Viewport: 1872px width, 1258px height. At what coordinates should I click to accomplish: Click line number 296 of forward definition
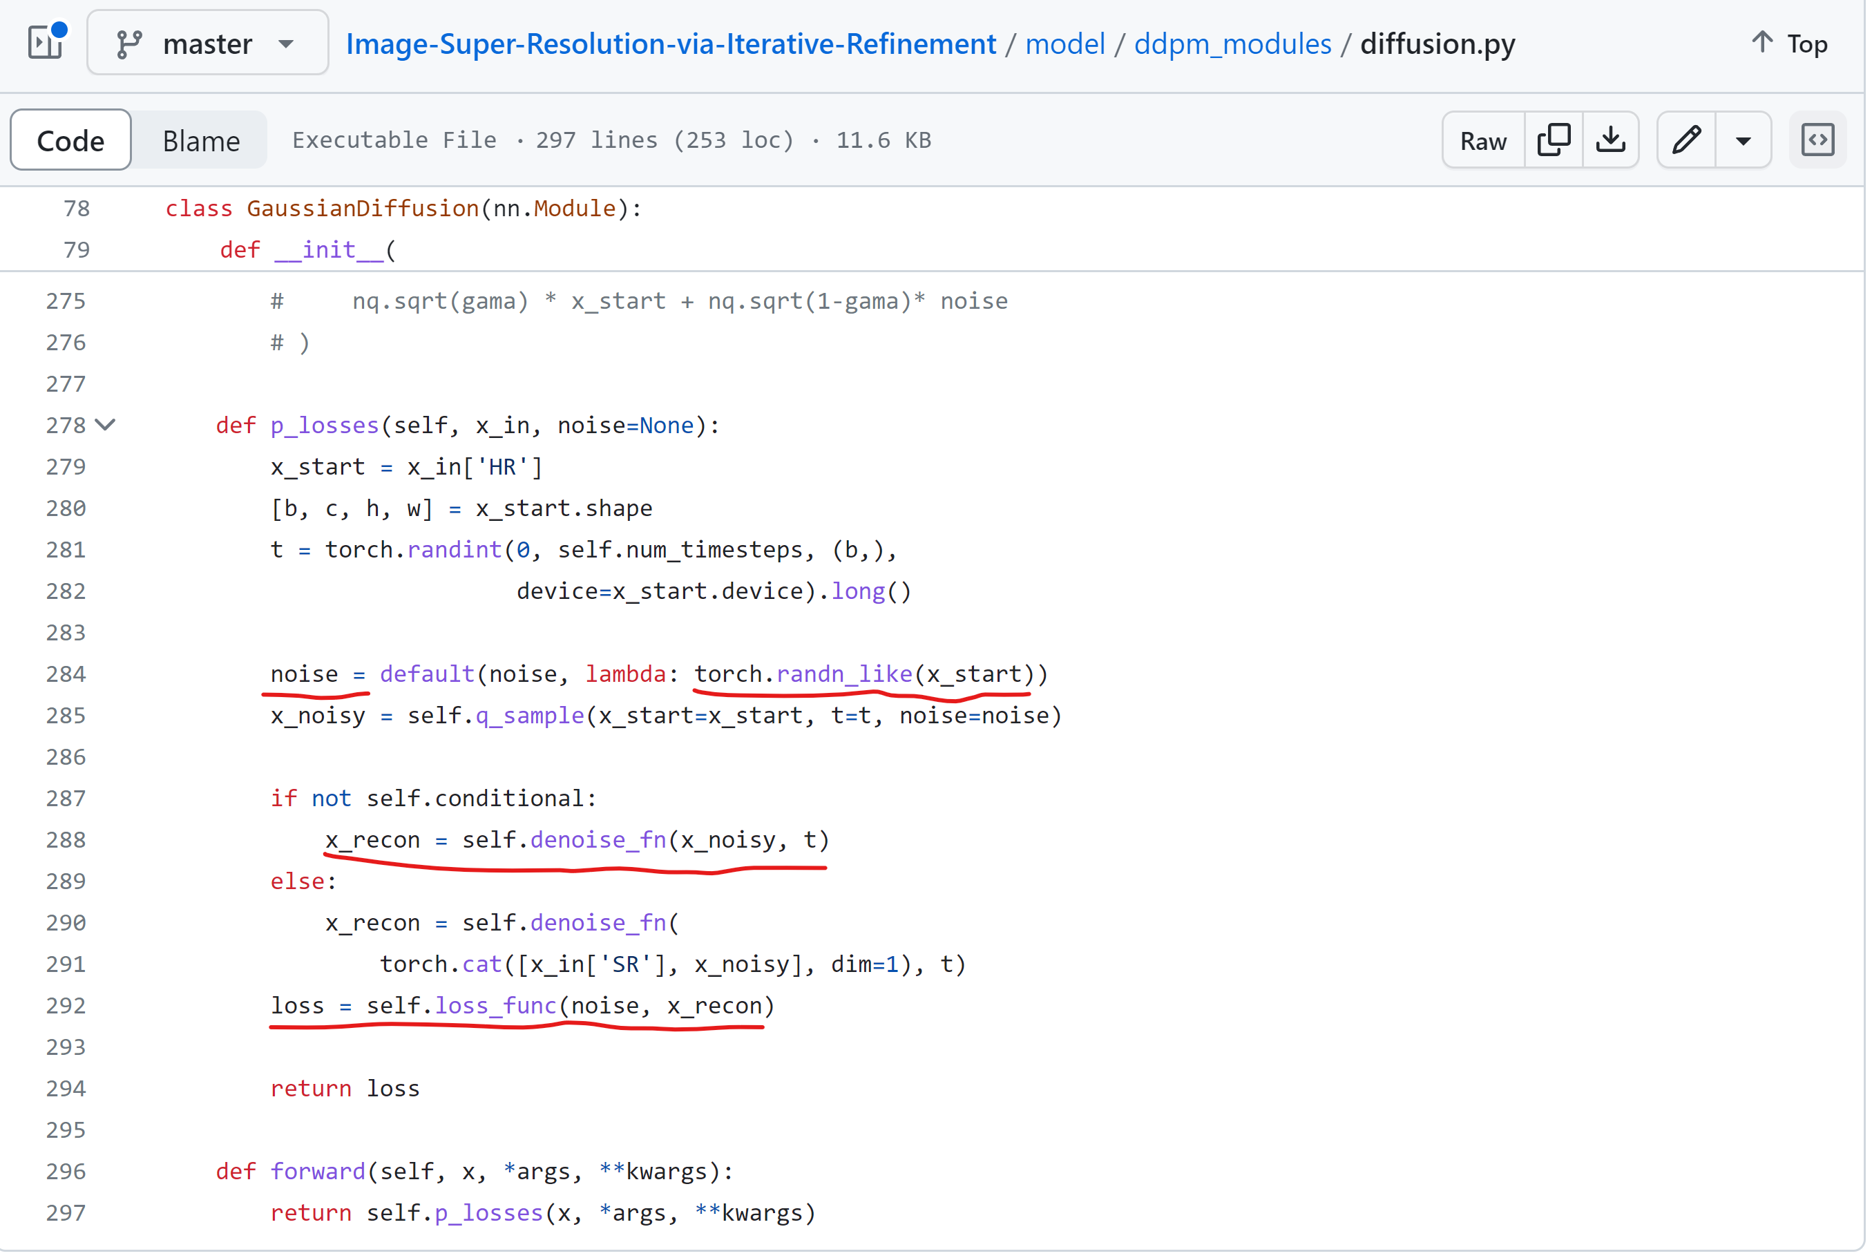coord(66,1172)
